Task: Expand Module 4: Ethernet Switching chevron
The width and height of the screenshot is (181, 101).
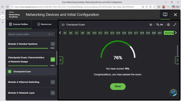Action: tap(53, 82)
